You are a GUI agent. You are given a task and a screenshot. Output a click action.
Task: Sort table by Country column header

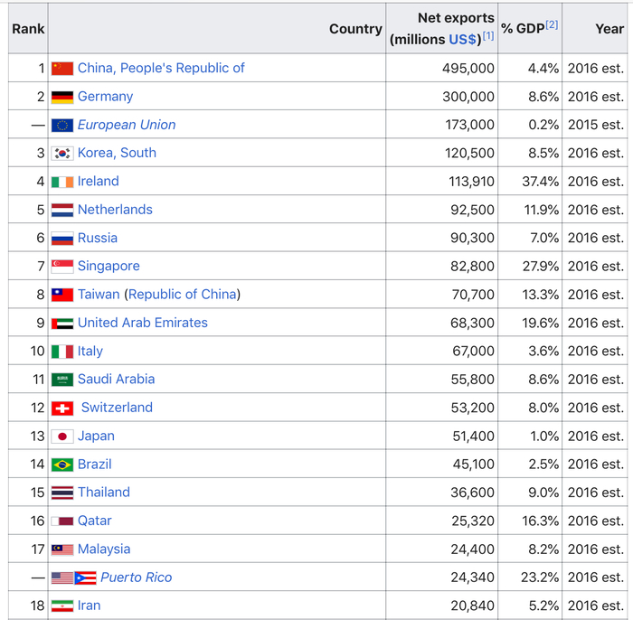[355, 29]
